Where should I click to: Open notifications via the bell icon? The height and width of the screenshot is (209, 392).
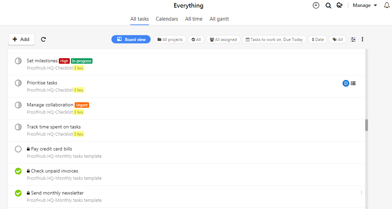[x=387, y=5]
